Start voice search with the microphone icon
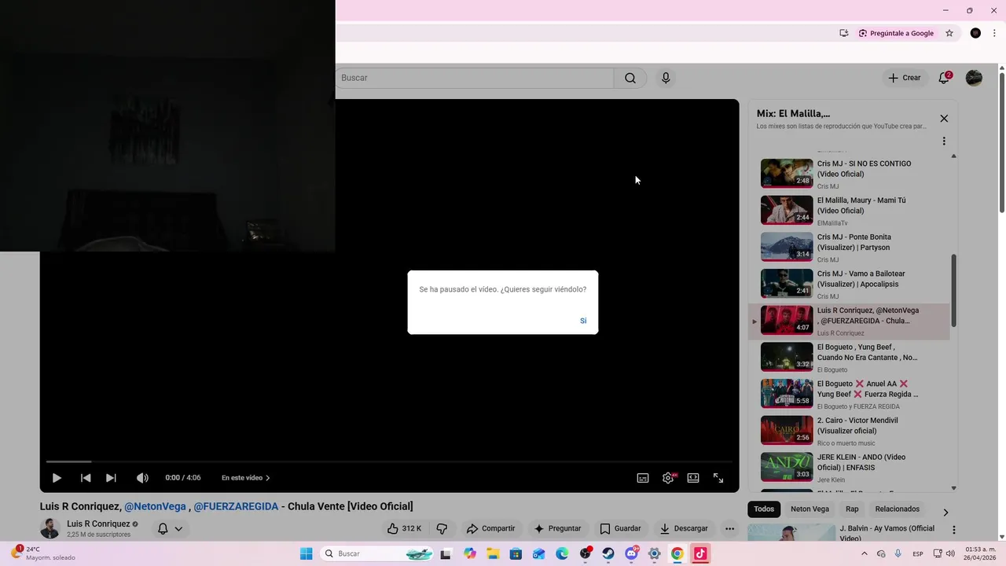 coord(666,78)
